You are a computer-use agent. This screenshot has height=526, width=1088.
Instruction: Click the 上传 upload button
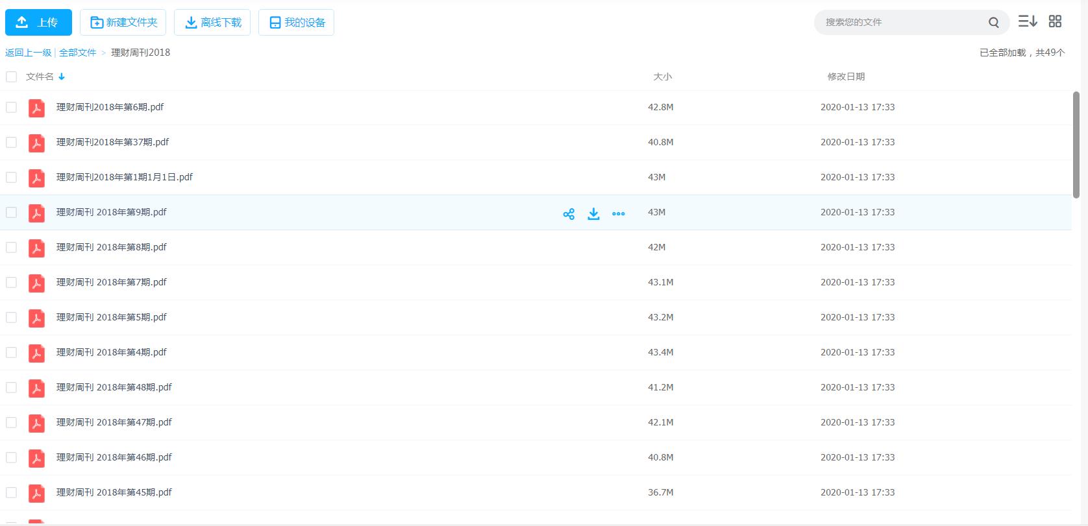pos(38,23)
